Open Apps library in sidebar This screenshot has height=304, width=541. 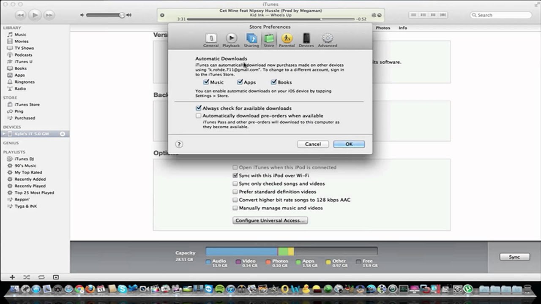(19, 75)
